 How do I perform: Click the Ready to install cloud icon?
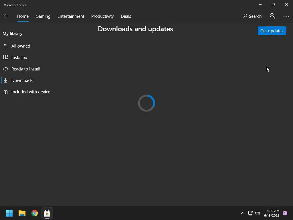tap(6, 69)
